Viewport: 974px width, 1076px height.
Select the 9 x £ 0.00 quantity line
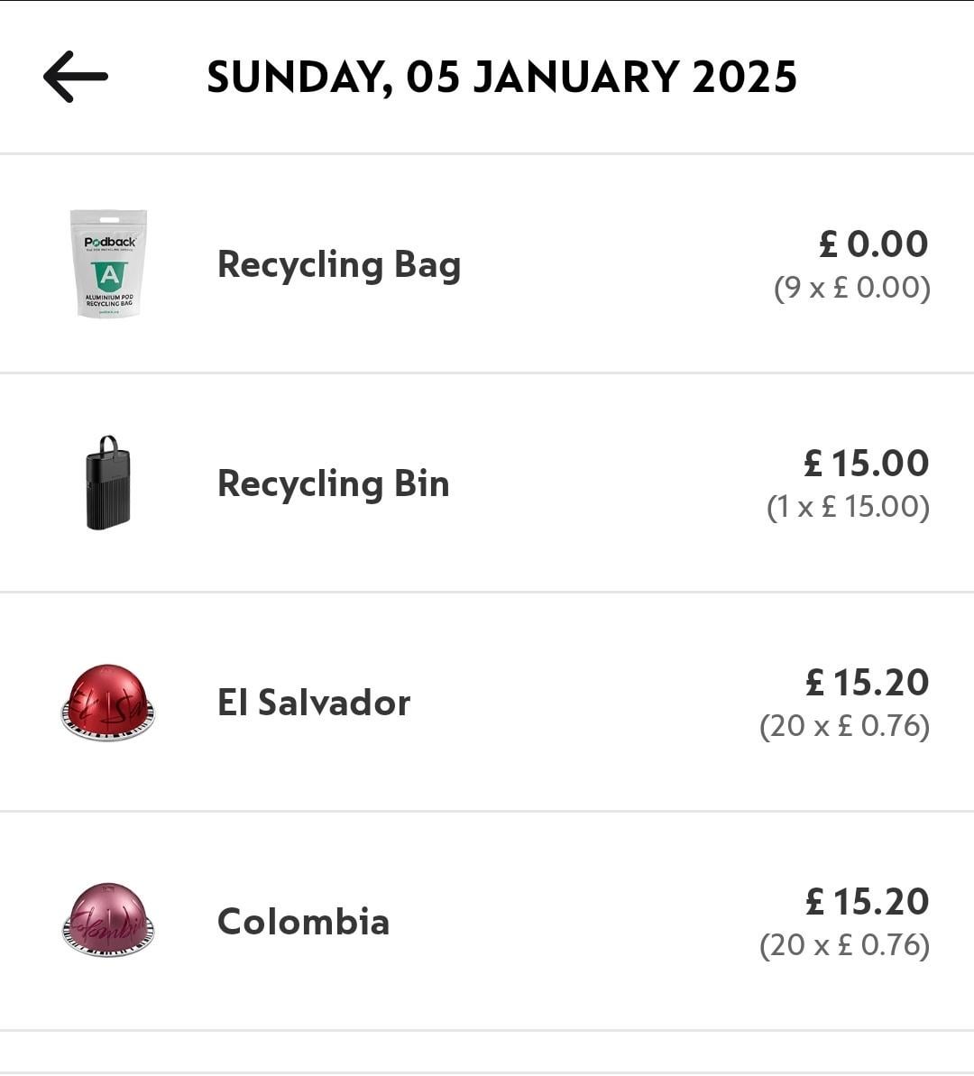[x=852, y=288]
